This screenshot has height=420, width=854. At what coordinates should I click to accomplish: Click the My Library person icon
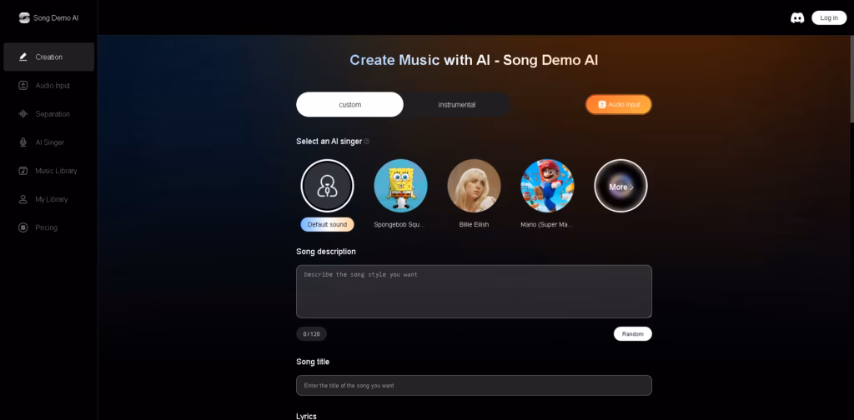[x=23, y=199]
